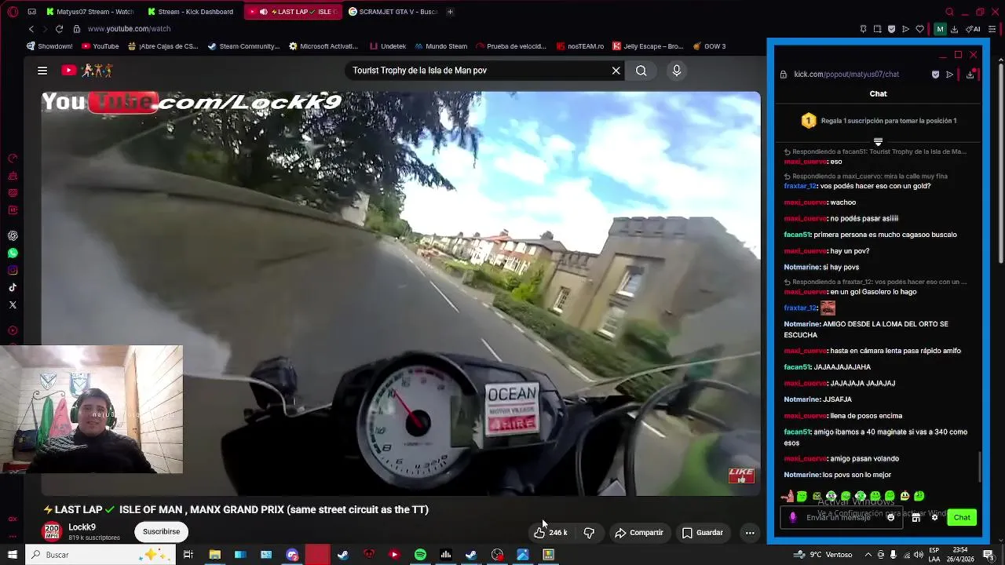The width and height of the screenshot is (1005, 565).
Task: Open Opera GX main menu logo
Action: coord(12,12)
